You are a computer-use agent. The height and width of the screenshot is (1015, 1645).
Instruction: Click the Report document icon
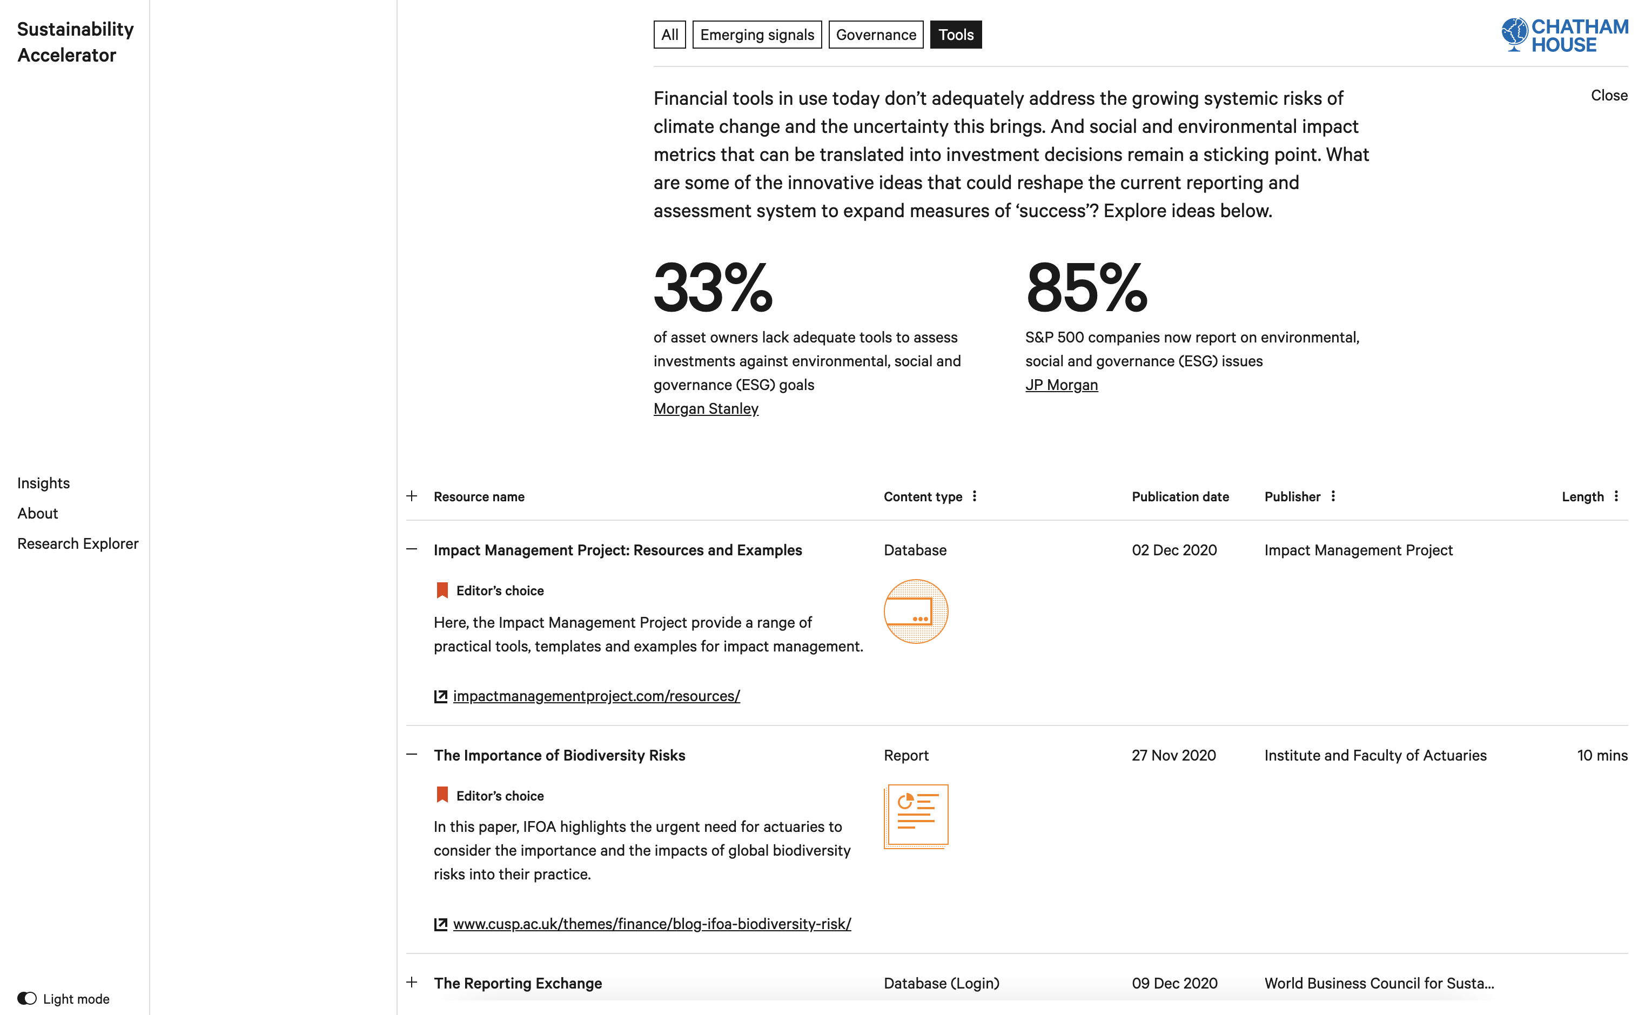(x=916, y=816)
